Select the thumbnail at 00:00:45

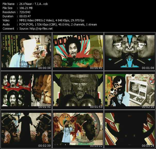pos(78,51)
